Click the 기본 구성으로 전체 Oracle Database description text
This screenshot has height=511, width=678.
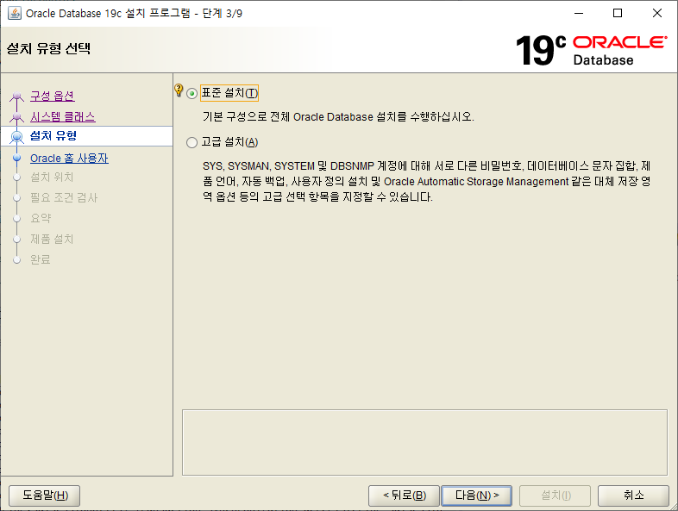pos(338,117)
